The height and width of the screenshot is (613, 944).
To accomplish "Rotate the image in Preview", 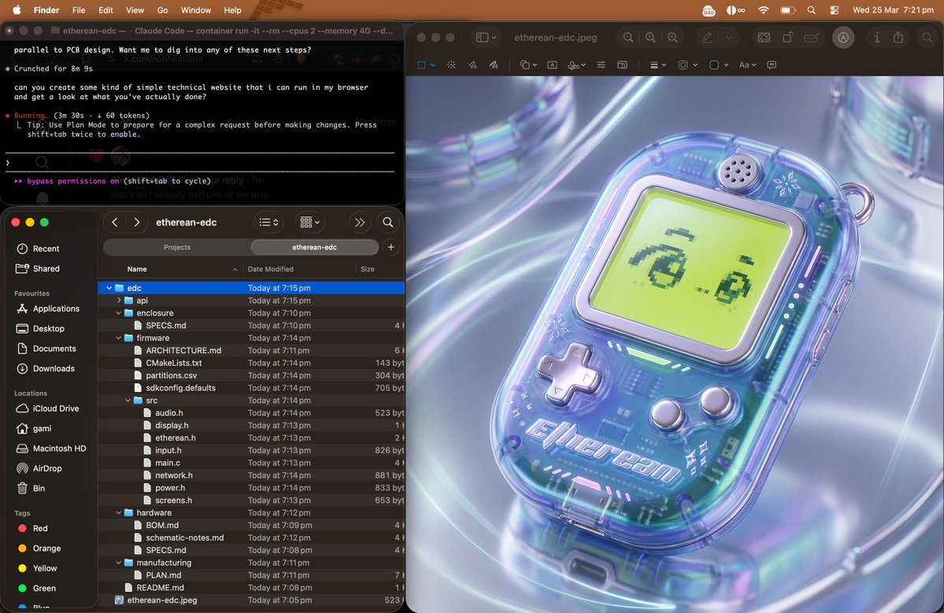I will (787, 37).
